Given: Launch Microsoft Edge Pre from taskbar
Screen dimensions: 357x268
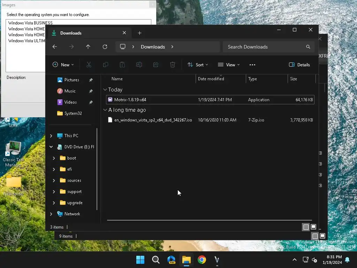Looking at the screenshot, I should coord(171,260).
